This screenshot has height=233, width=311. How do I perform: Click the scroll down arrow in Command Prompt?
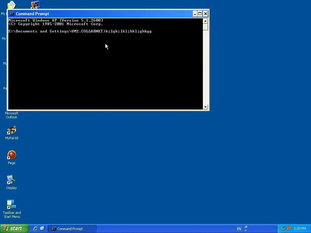tap(205, 107)
